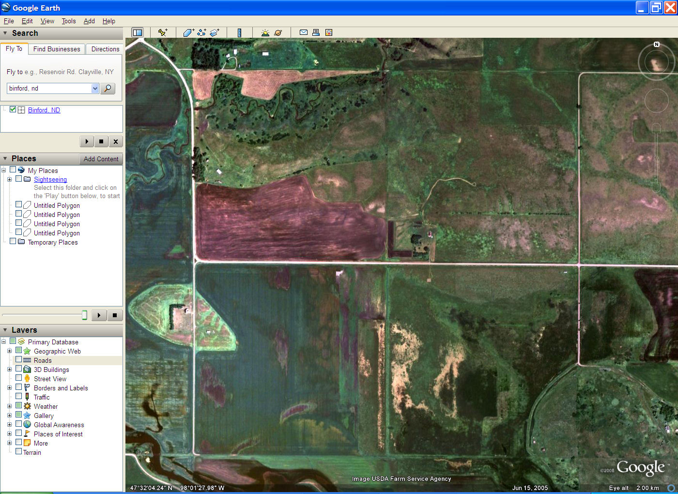Collapse the Search panel
Screen dimensions: 678x494
coord(5,33)
